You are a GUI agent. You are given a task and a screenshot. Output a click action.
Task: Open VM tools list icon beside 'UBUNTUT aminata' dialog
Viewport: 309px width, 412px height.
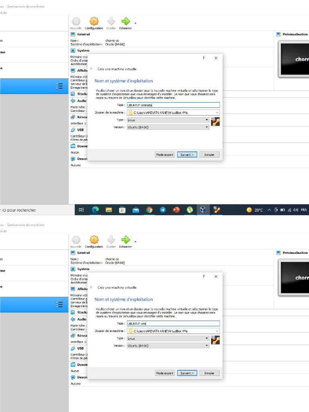[60, 86]
